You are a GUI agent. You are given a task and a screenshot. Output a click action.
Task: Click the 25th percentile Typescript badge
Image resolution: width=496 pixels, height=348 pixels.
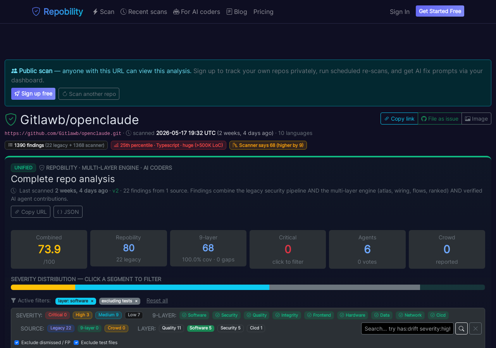[x=169, y=145]
